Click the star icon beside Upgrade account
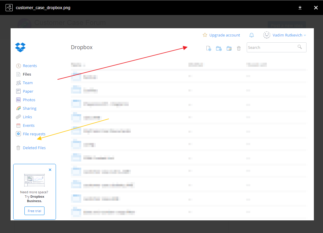 click(x=205, y=35)
